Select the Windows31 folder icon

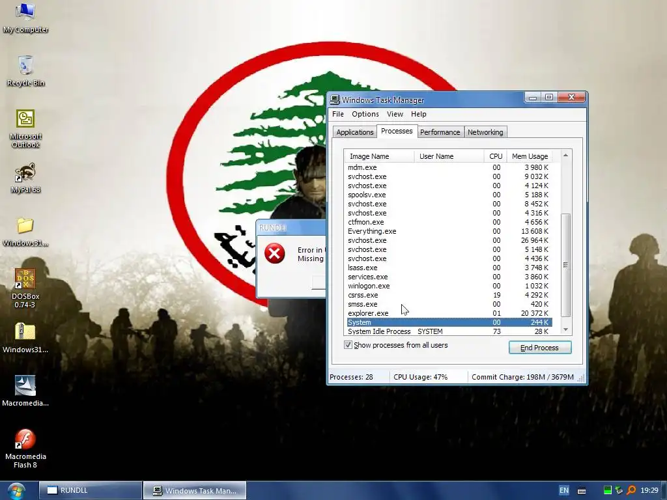tap(25, 232)
